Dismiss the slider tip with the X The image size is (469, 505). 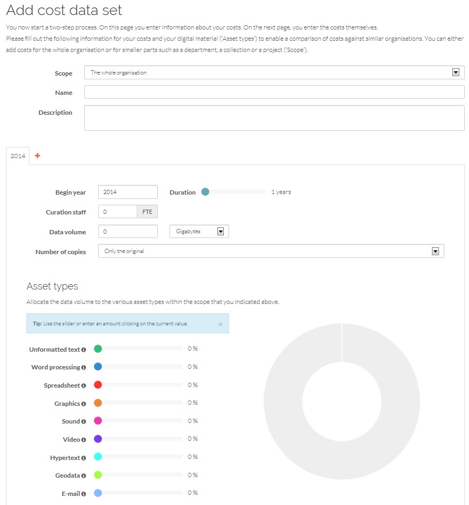pos(220,324)
